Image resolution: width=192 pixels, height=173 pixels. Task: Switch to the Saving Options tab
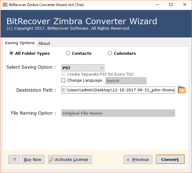pos(20,43)
